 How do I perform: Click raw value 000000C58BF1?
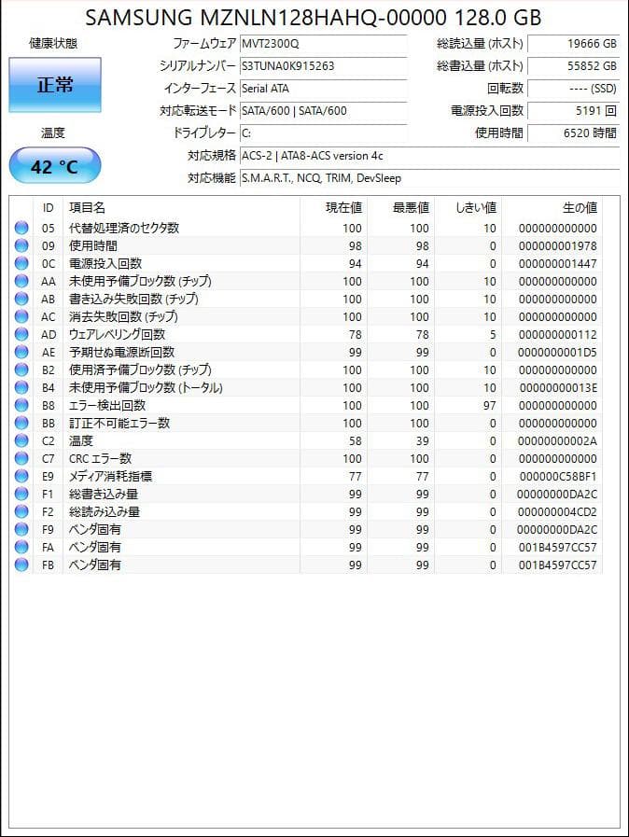point(558,476)
